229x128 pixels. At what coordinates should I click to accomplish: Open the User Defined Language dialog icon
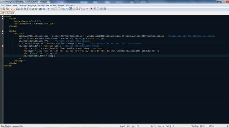point(74,9)
